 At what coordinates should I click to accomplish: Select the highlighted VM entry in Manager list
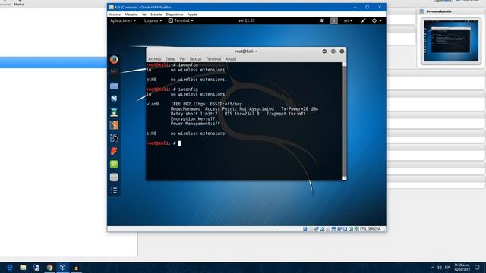53,62
